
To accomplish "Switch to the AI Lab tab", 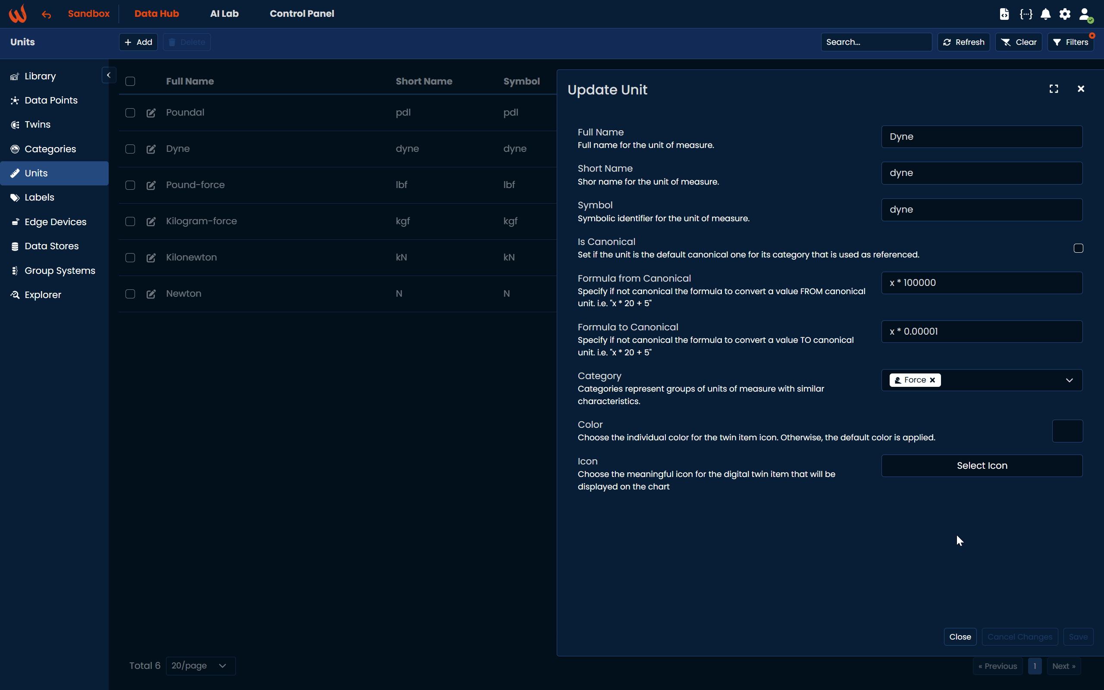I will click(x=224, y=14).
